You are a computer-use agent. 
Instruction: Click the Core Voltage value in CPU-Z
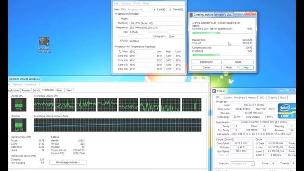tap(268, 117)
